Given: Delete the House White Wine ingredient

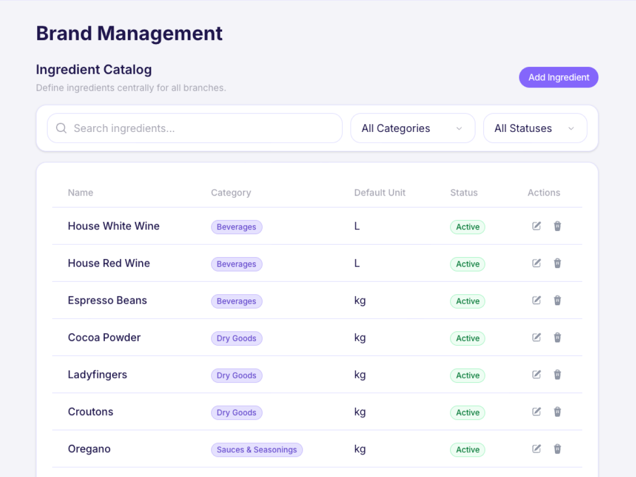Looking at the screenshot, I should (x=558, y=226).
